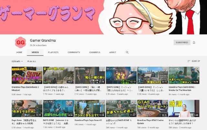Open the About tab

(113, 52)
